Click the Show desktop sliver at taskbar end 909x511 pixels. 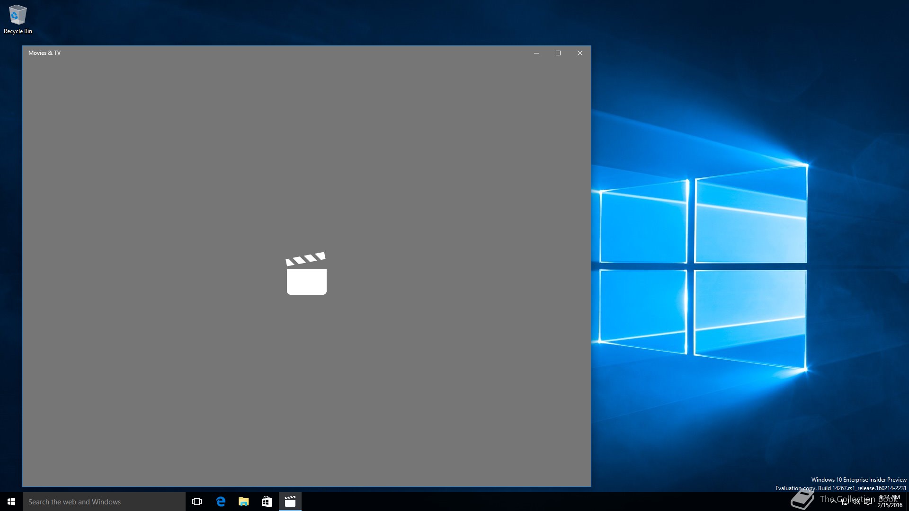pyautogui.click(x=907, y=502)
